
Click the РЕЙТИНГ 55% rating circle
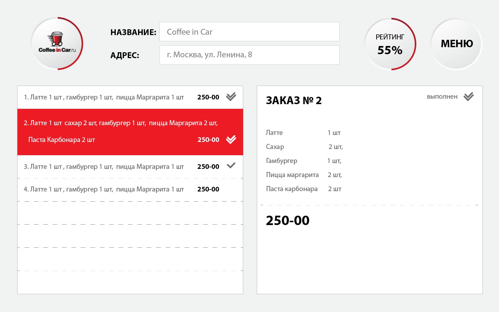pyautogui.click(x=390, y=44)
